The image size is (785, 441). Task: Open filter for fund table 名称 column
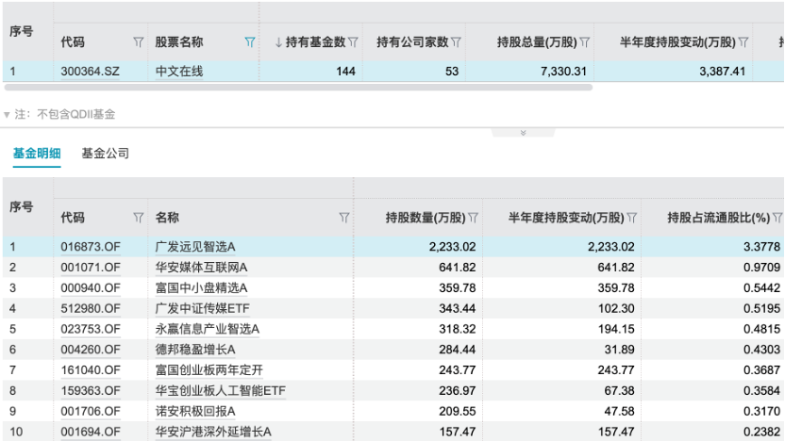344,218
